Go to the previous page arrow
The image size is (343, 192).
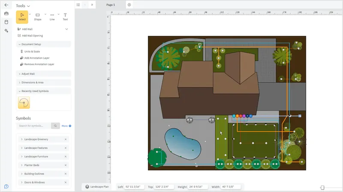tap(85, 5)
